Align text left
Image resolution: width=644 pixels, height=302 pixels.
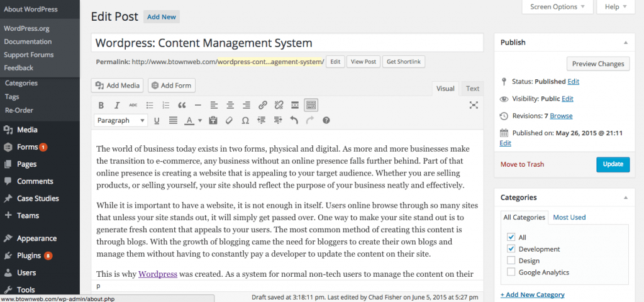click(x=214, y=106)
